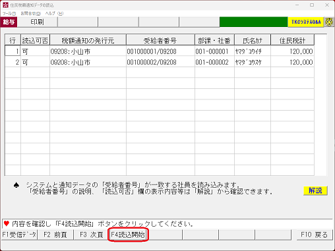Click the 住民税計 column header
Screen dimensions: 335x251
click(292, 40)
